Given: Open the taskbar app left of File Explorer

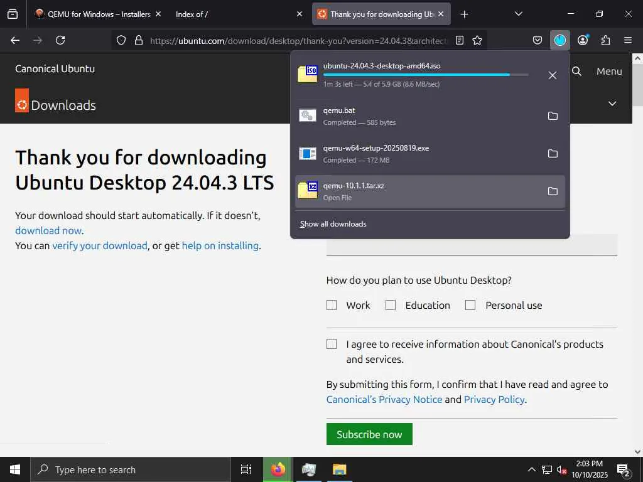Looking at the screenshot, I should [308, 469].
